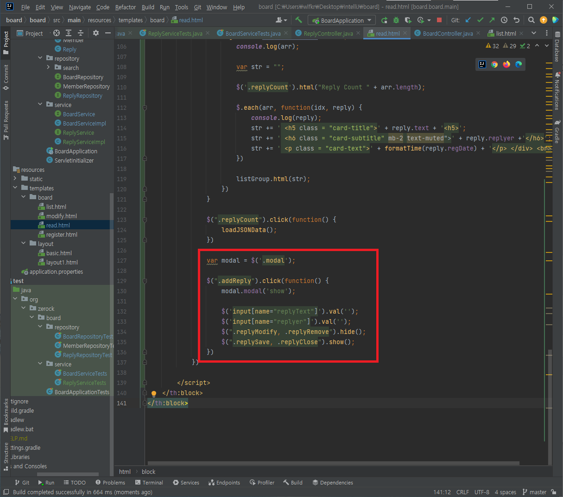Switch to list.html editor tab
The image size is (563, 497).
[506, 33]
